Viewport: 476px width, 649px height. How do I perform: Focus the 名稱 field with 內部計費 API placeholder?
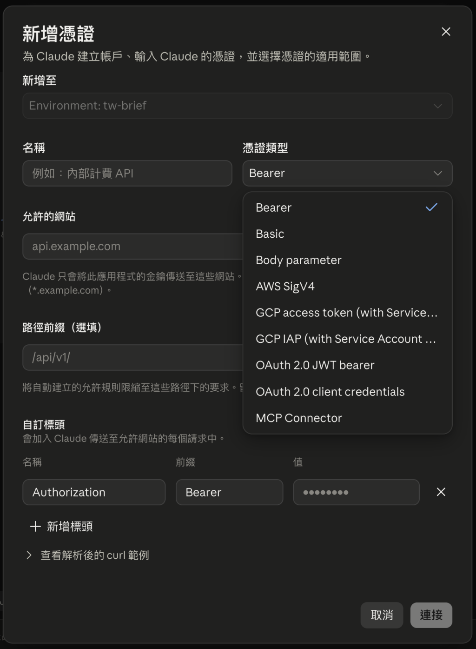click(127, 173)
